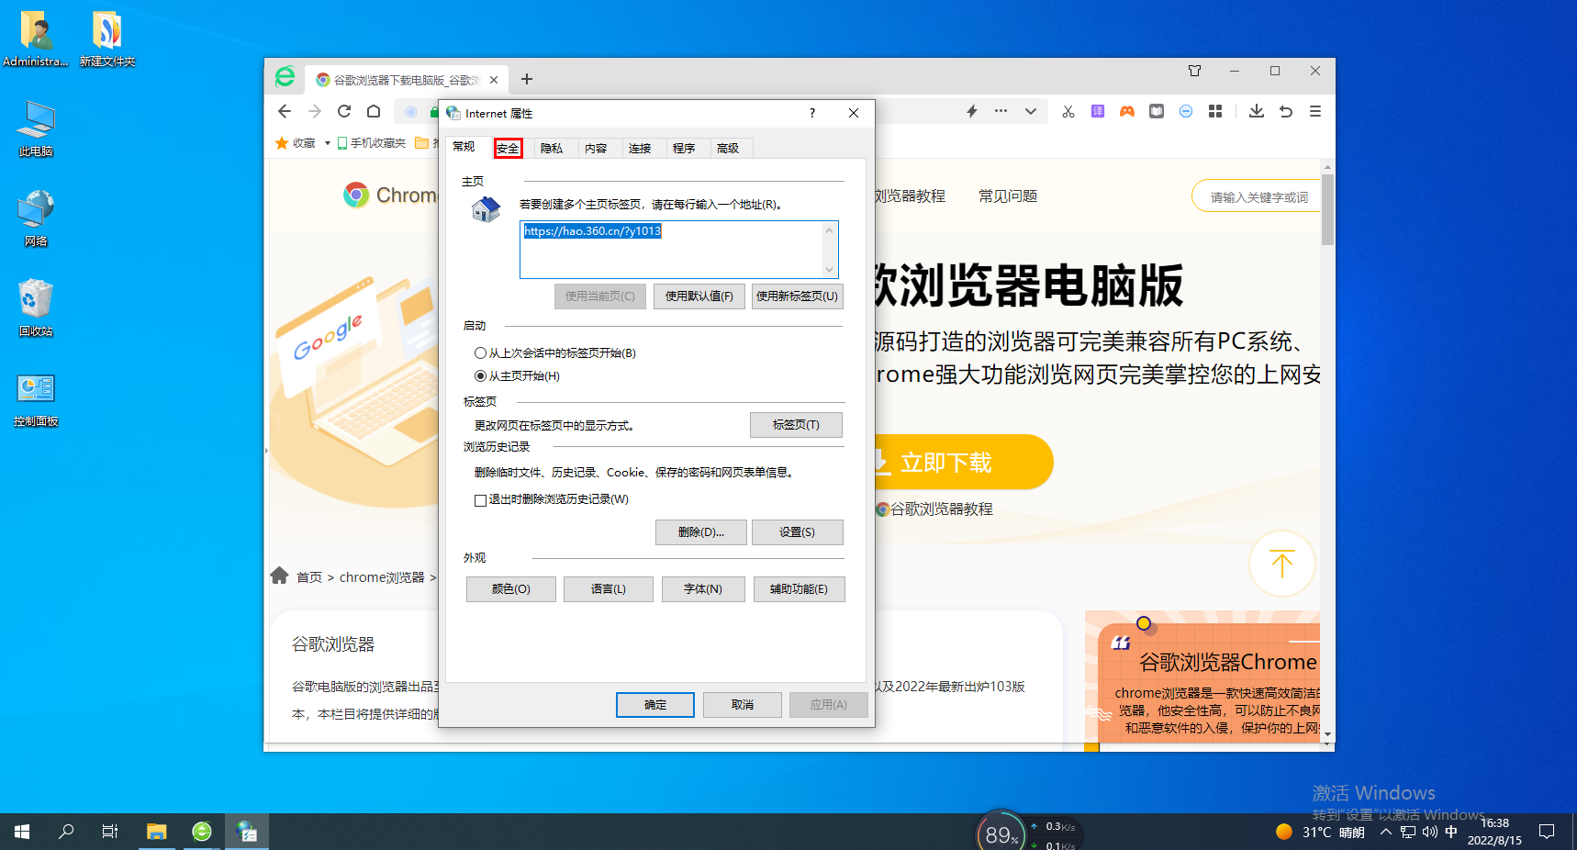Open 辅助功能(E) settings
The width and height of the screenshot is (1577, 850).
[799, 589]
